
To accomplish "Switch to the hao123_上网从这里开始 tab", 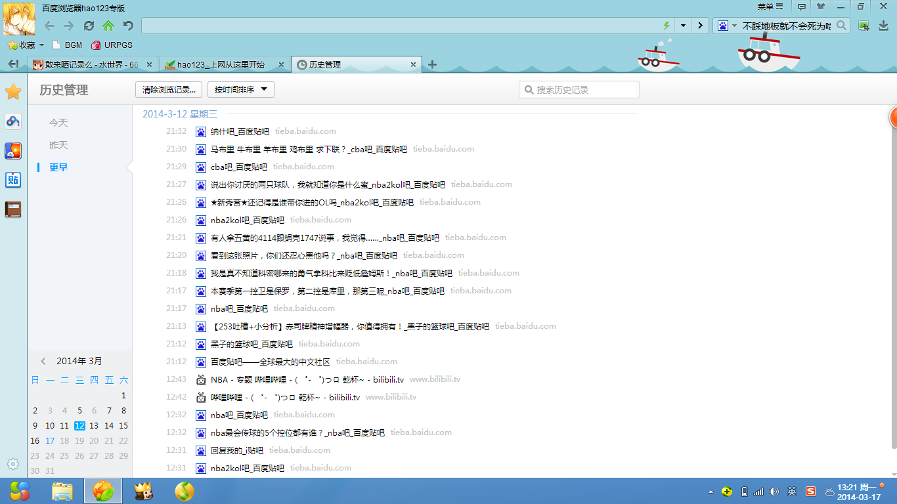I will pyautogui.click(x=224, y=64).
